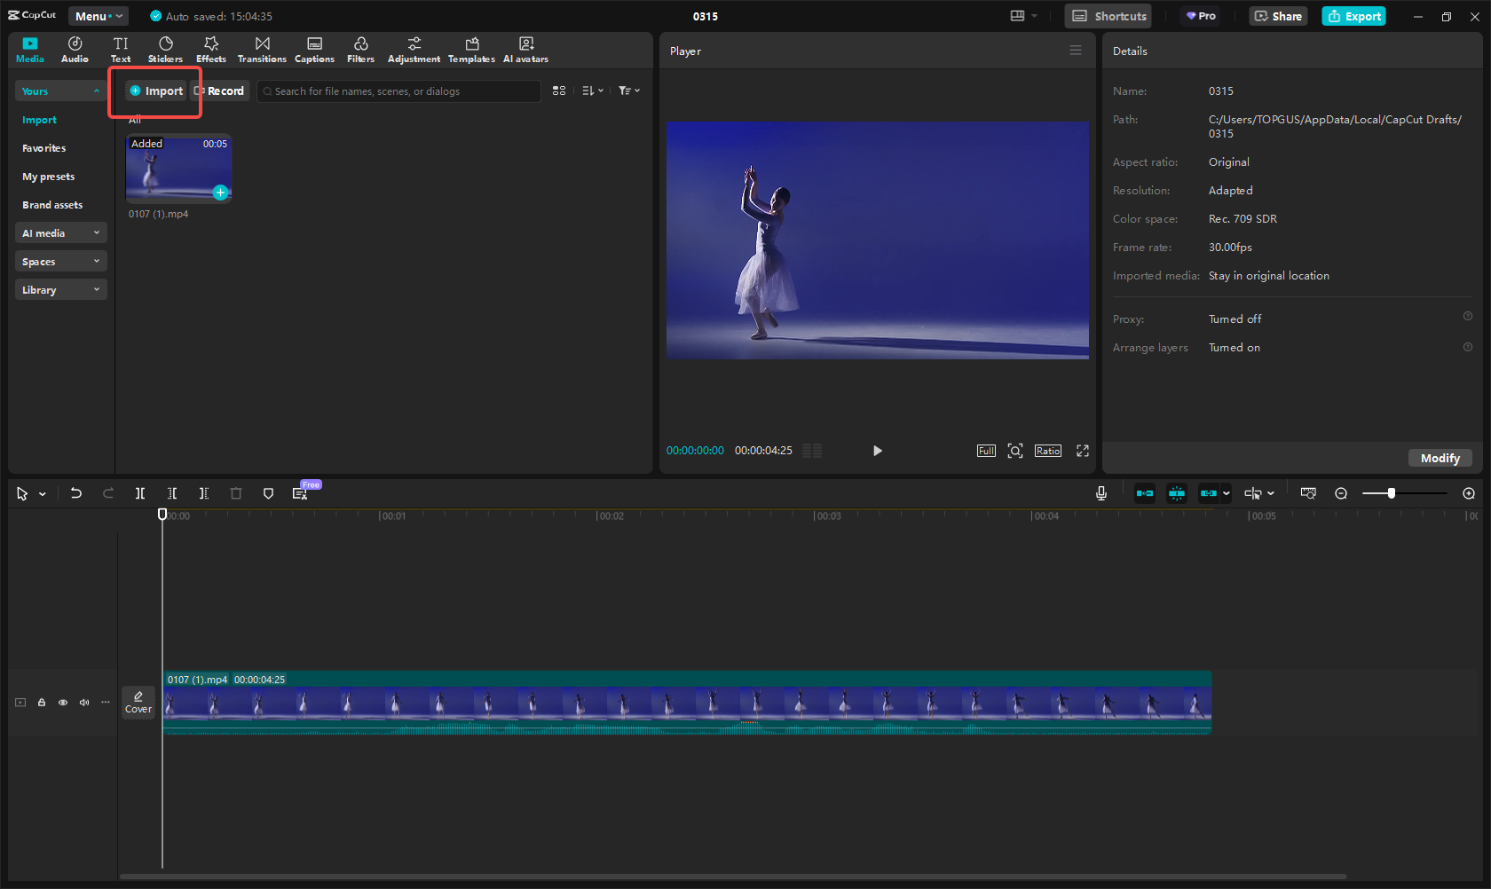The height and width of the screenshot is (889, 1491).
Task: Open the Menu dropdown
Action: click(x=98, y=16)
